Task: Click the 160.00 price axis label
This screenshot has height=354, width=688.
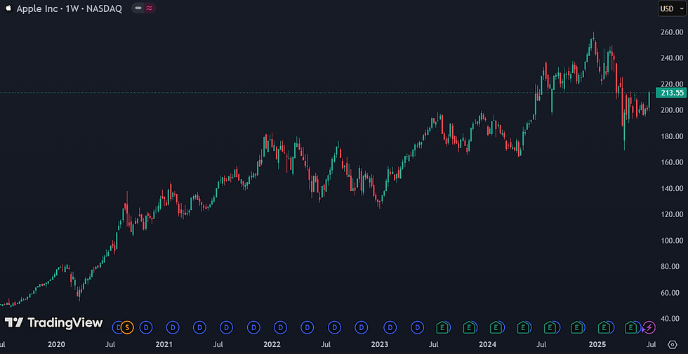Action: click(672, 162)
